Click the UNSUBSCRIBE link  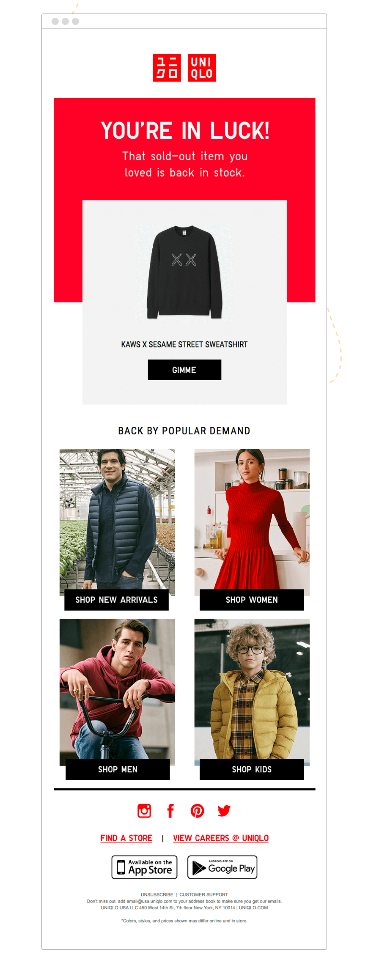[x=157, y=894]
